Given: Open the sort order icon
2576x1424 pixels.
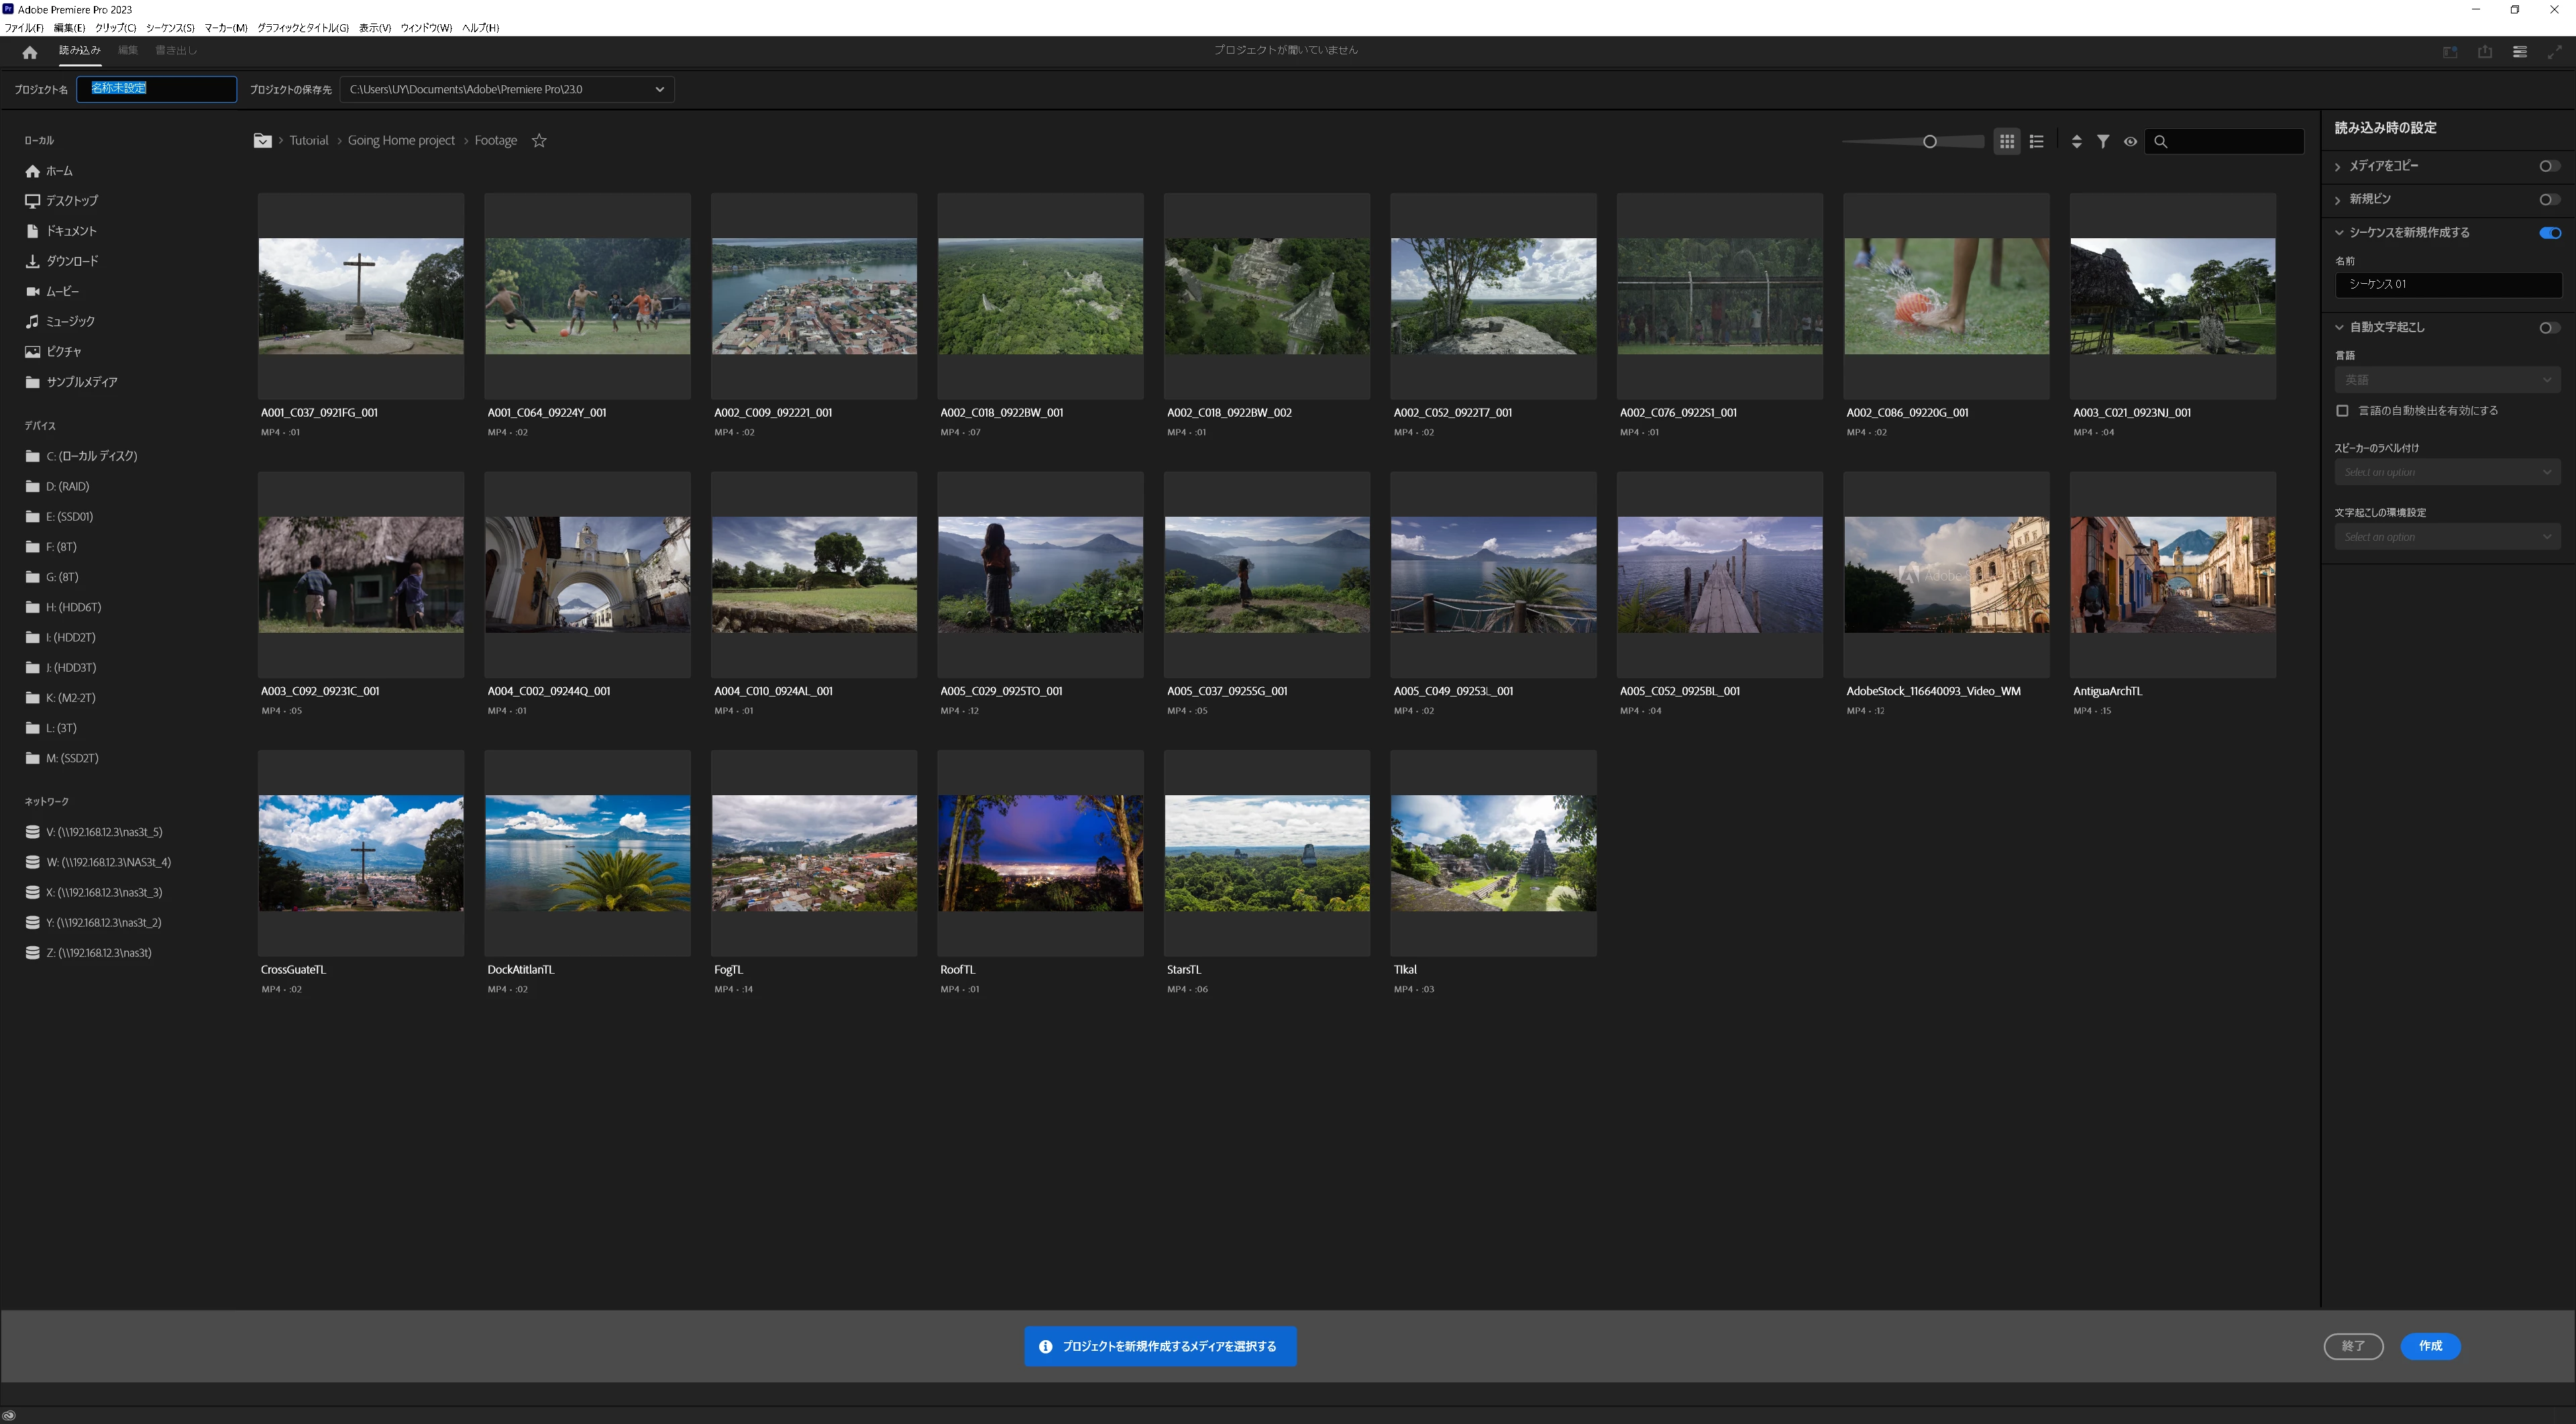Looking at the screenshot, I should [2076, 142].
